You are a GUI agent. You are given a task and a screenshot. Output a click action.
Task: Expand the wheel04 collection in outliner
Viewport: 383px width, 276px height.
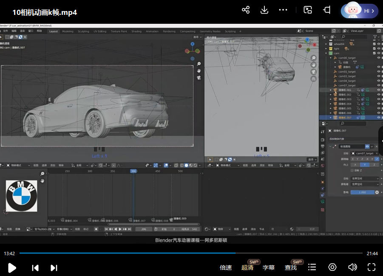pos(326,44)
